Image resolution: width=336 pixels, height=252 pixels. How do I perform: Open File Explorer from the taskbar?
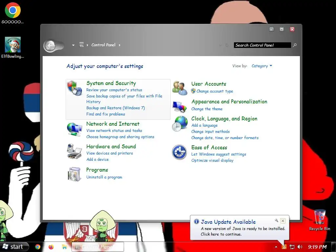click(64, 247)
